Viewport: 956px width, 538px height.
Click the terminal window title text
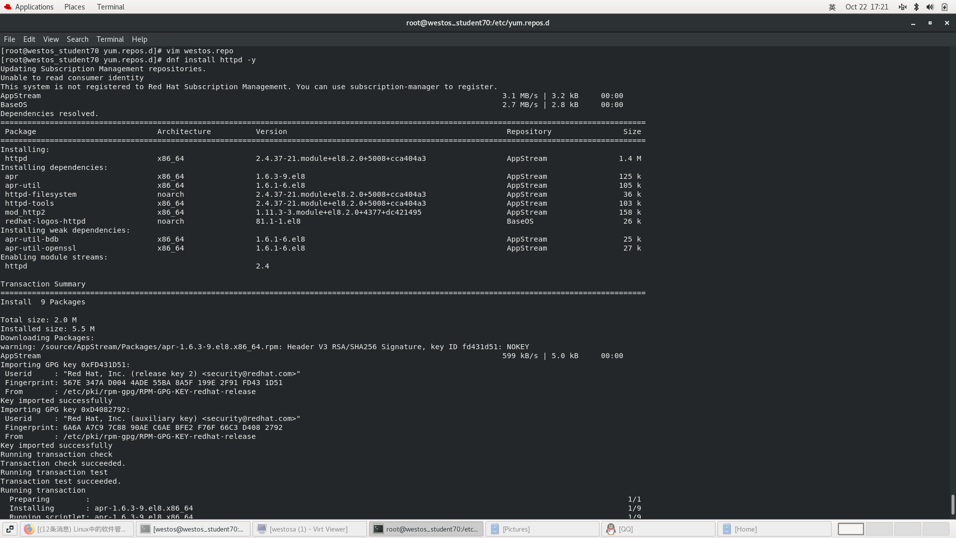[x=478, y=23]
